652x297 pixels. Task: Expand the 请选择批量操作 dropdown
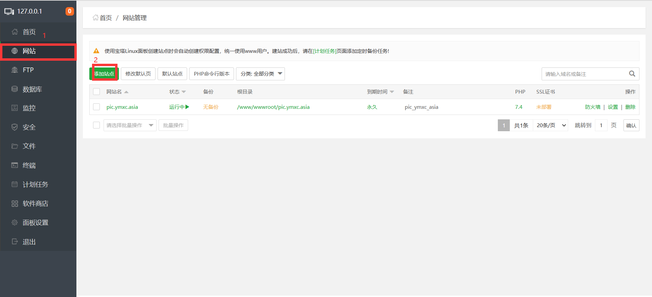pos(130,125)
